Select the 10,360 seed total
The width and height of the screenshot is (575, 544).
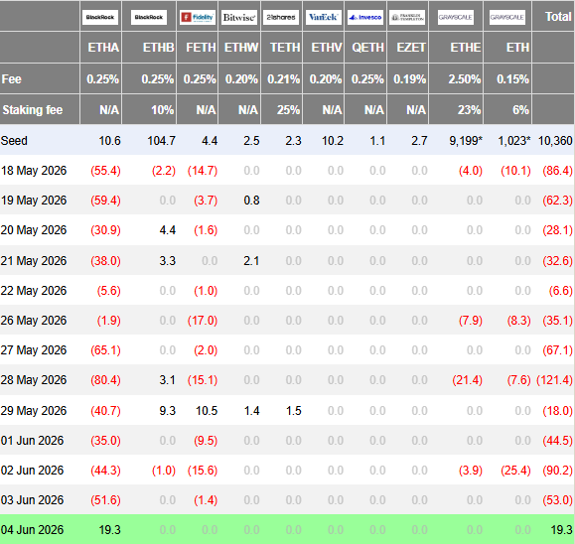[555, 140]
